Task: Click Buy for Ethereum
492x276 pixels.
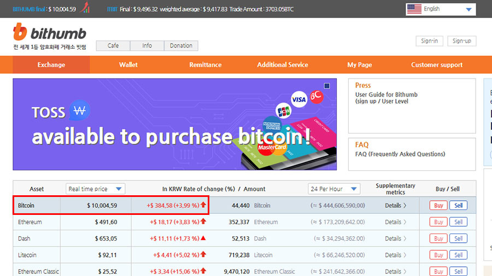Action: (438, 222)
